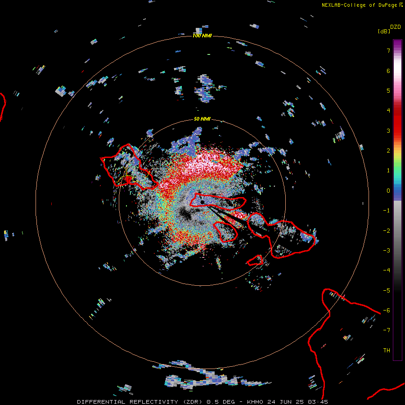Click the 50 NMI range ring label
Viewport: 405px width, 405px height.
(202, 119)
